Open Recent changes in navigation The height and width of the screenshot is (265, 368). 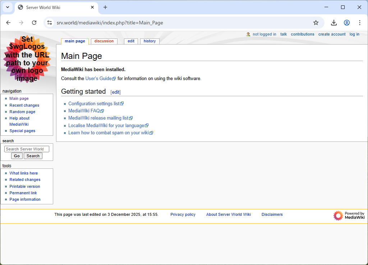point(24,105)
